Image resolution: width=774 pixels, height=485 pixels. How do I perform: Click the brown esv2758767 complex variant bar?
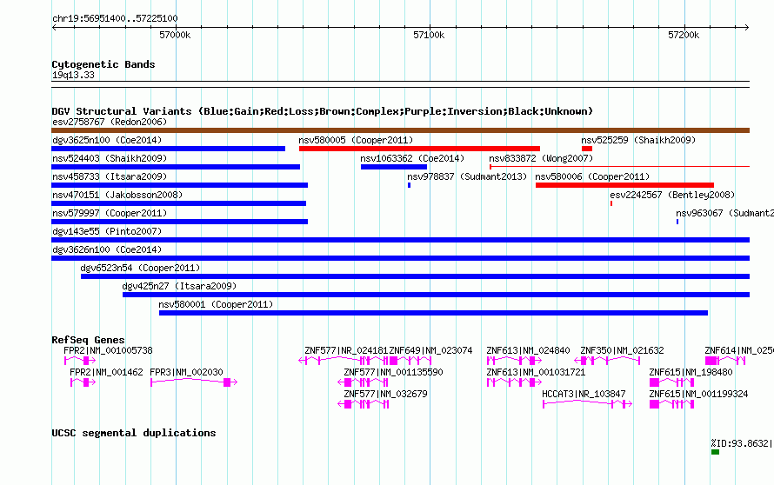(x=400, y=130)
